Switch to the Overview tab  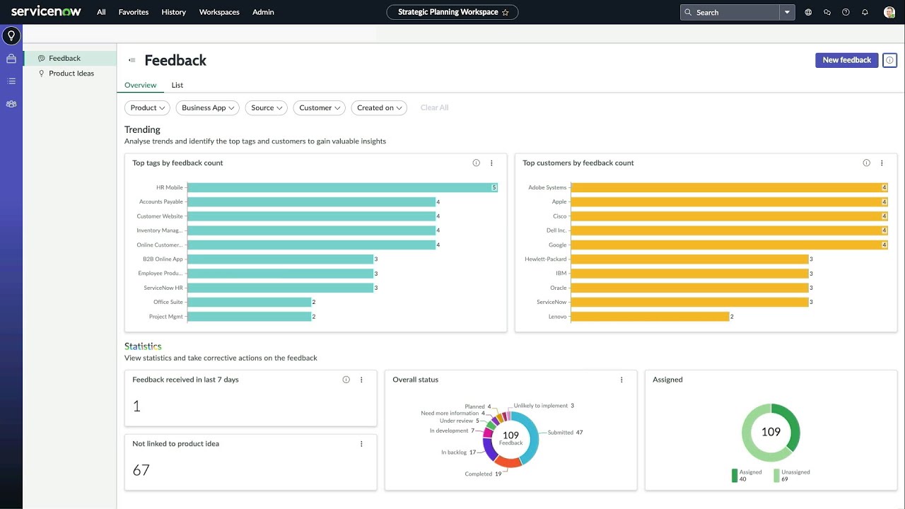coord(140,85)
